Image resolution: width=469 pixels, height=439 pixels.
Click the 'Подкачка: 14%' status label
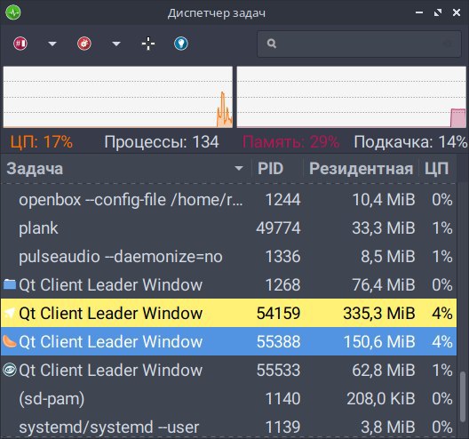click(410, 142)
